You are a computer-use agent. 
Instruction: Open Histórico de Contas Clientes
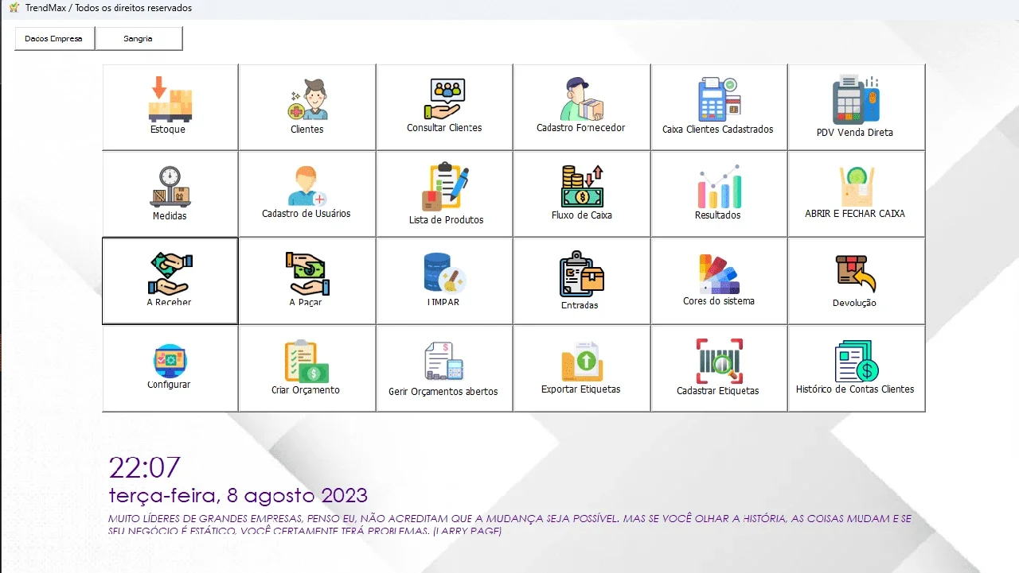click(856, 368)
